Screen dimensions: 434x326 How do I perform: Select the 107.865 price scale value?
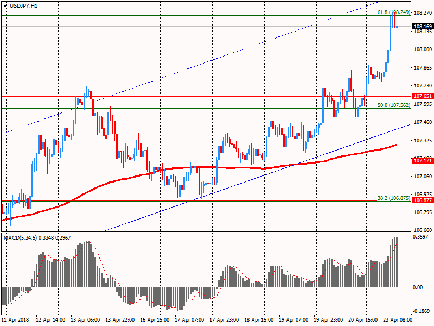click(423, 68)
